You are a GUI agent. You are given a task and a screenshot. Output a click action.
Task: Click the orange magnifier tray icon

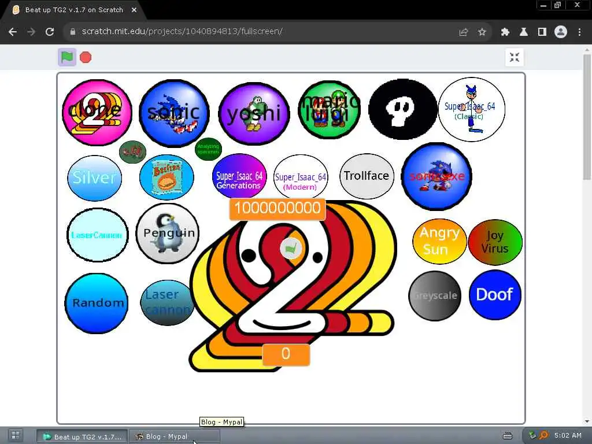[x=543, y=436]
